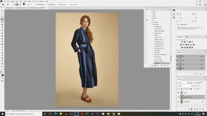This screenshot has width=207, height=116.
Task: Click the Select Subject button
Action: 62,5
